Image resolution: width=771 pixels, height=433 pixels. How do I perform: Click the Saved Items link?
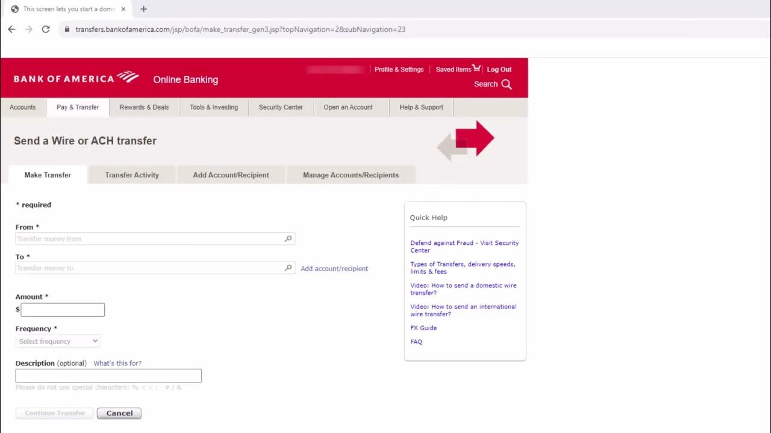click(x=454, y=69)
